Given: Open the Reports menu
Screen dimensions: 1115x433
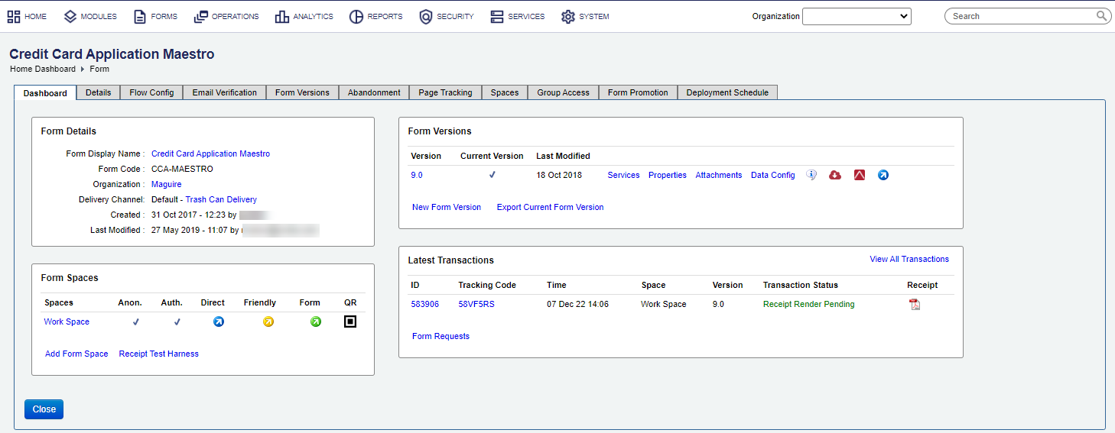Looking at the screenshot, I should (375, 16).
